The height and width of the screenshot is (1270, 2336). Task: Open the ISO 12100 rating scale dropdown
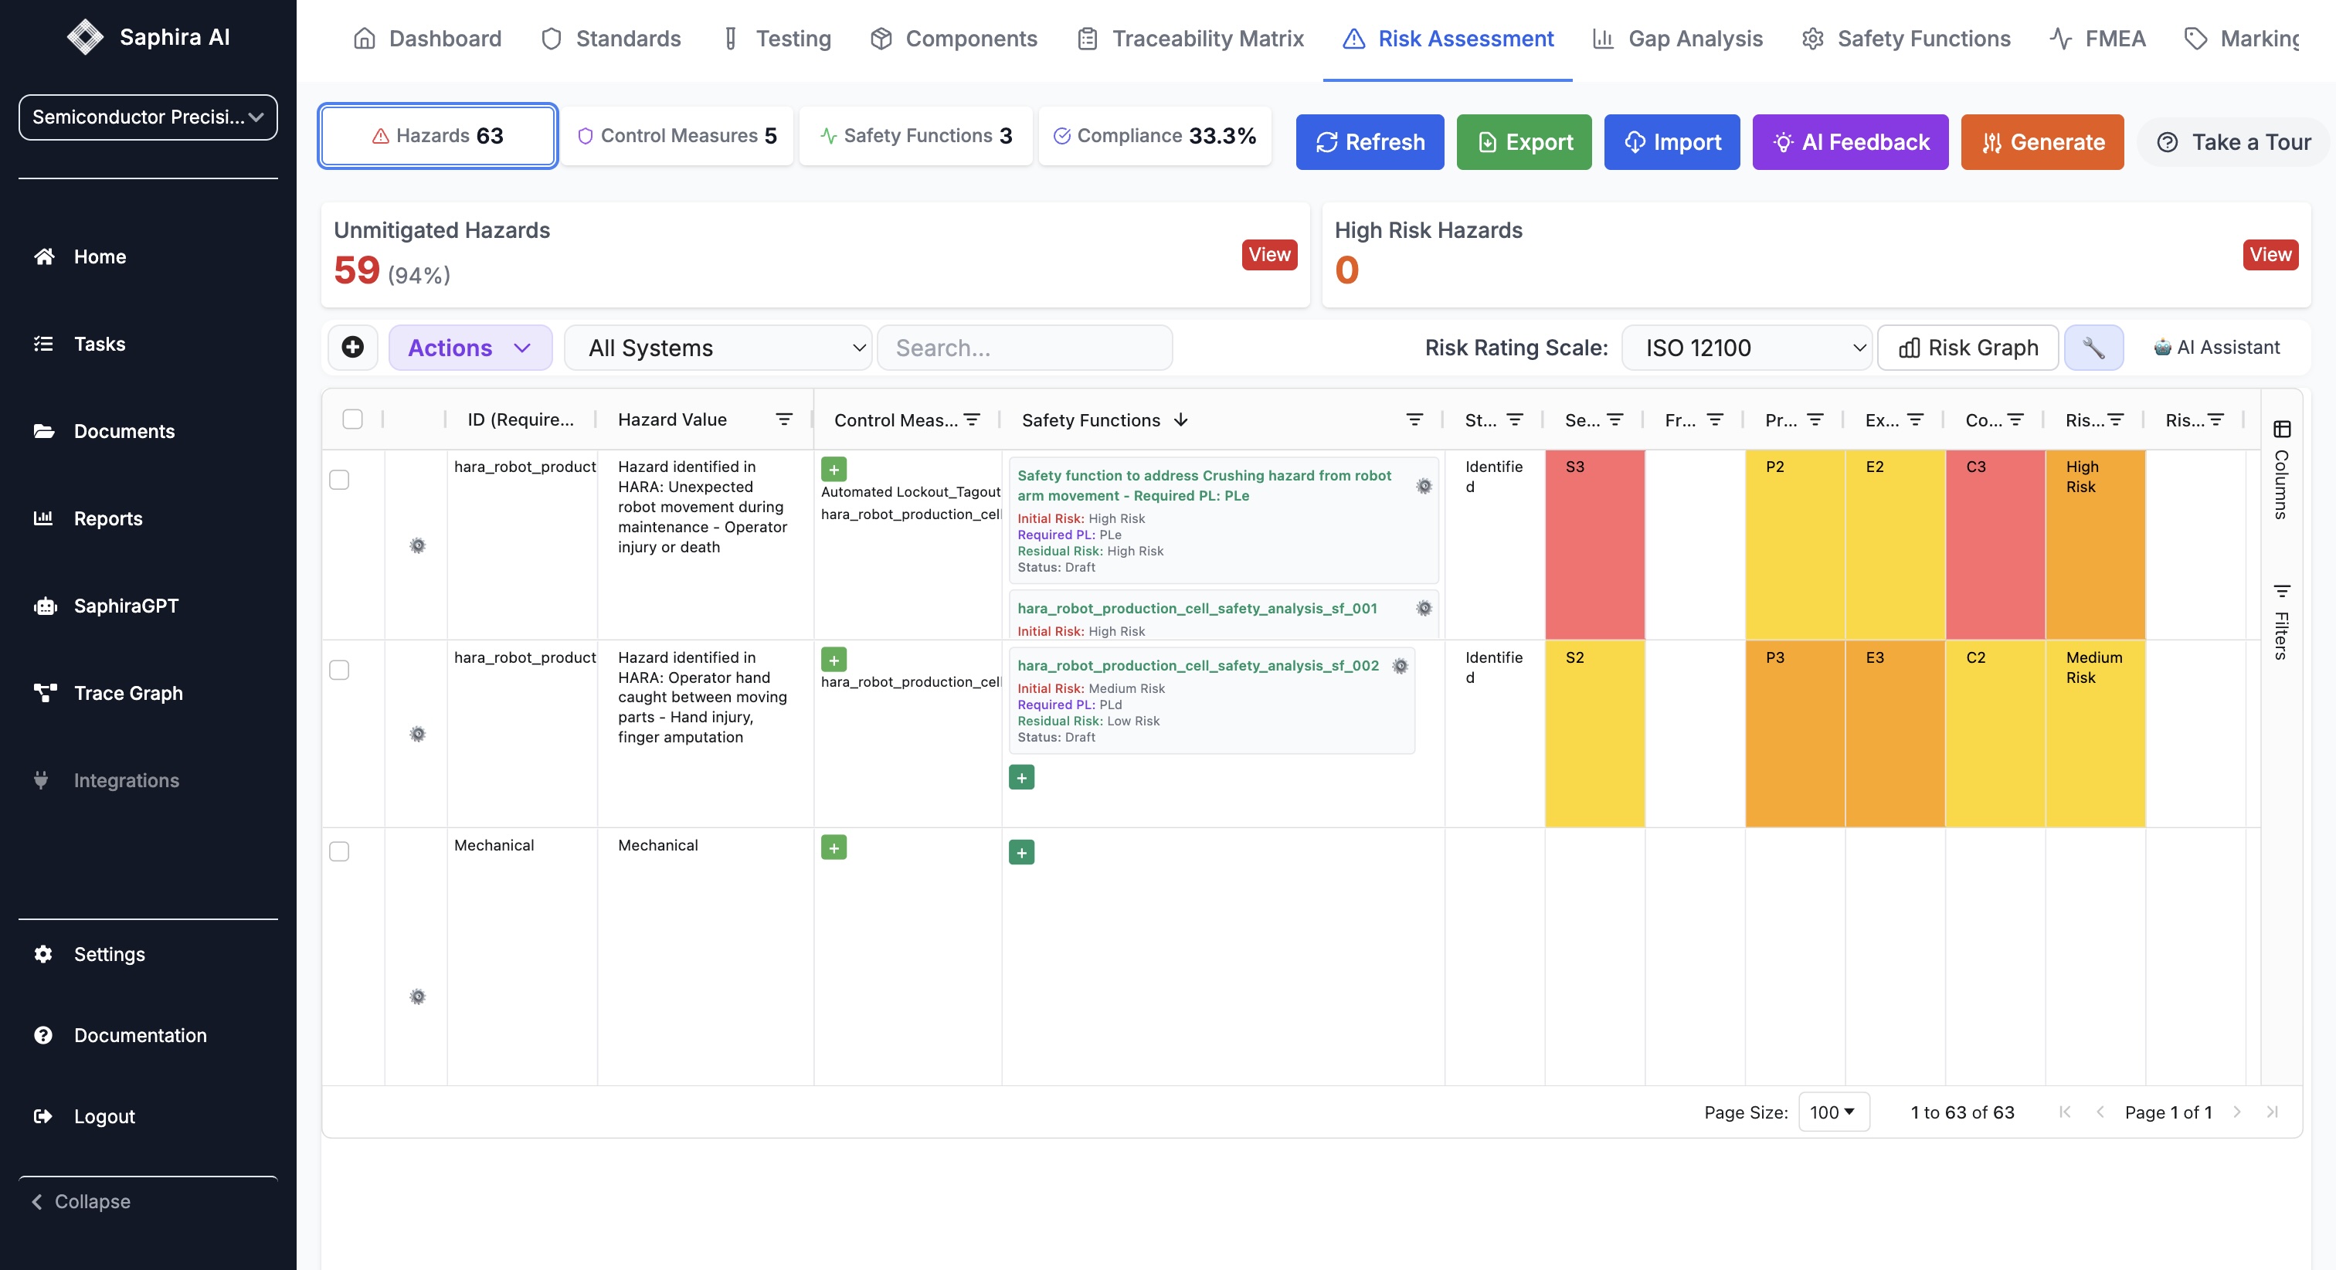pos(1746,348)
